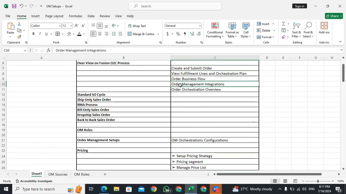346x194 pixels.
Task: Click the AutoSum sigma icon
Action: coord(284,24)
